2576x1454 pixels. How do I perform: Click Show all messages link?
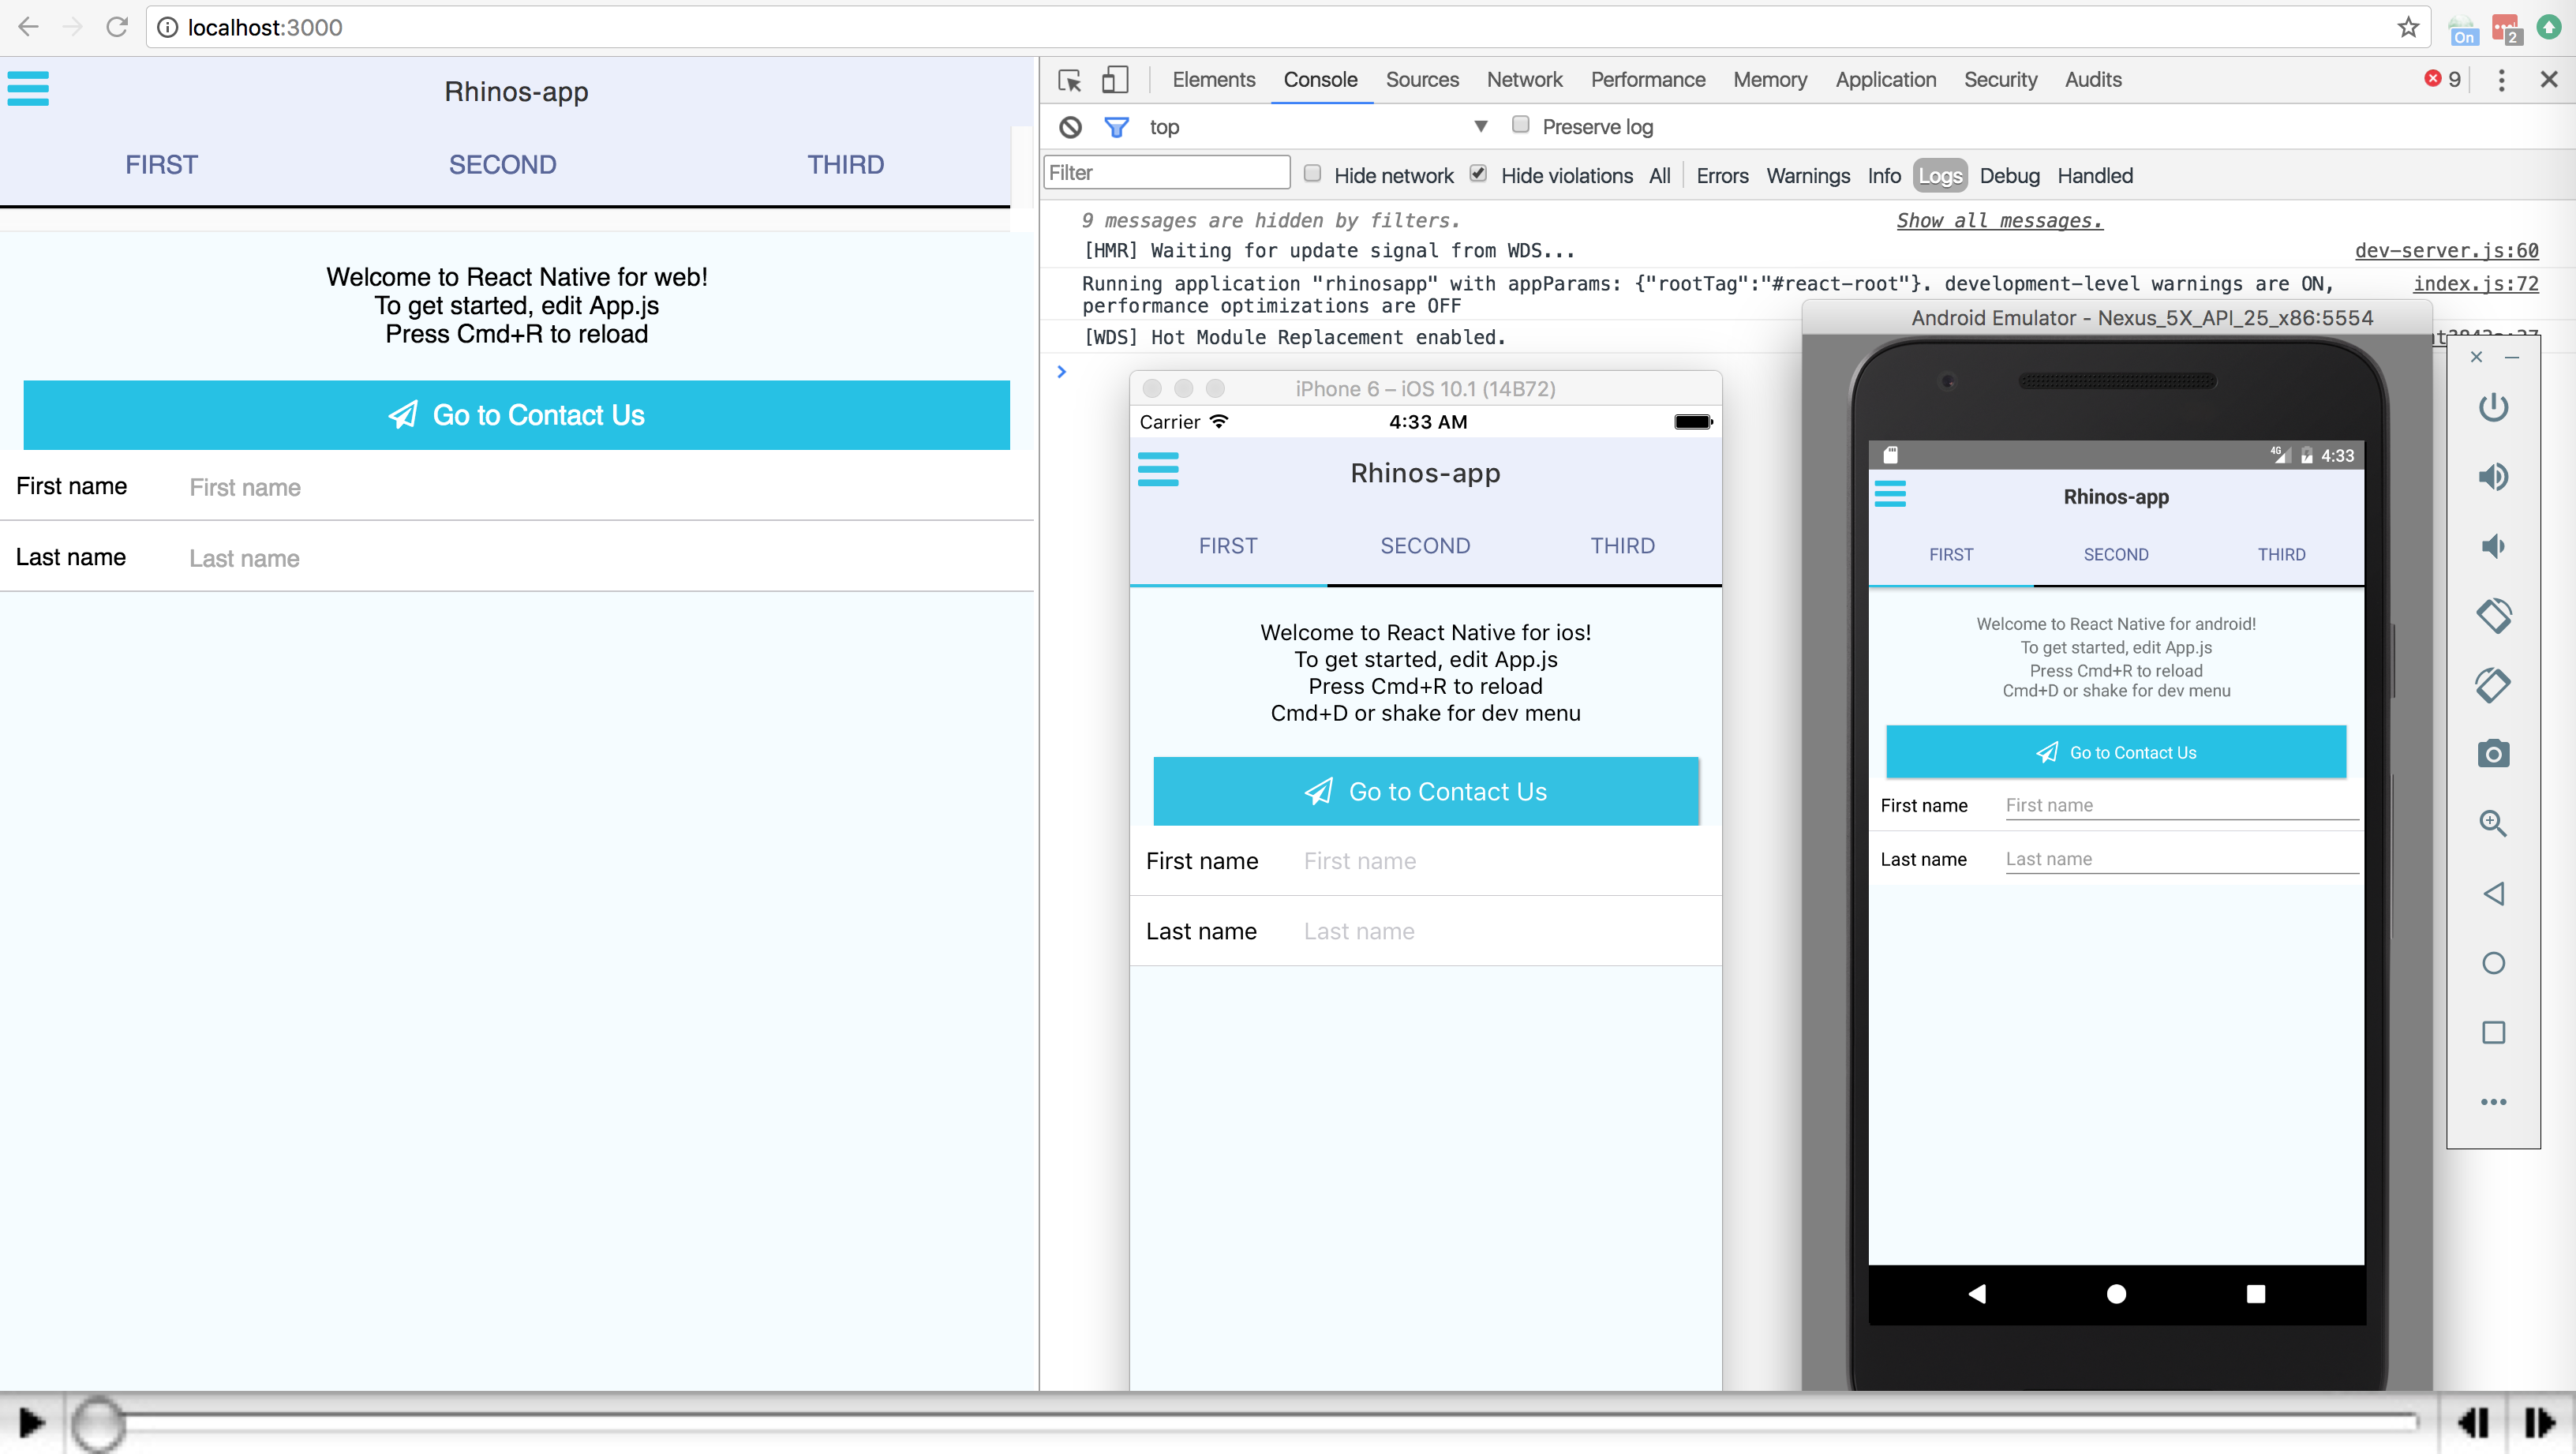click(x=1999, y=219)
